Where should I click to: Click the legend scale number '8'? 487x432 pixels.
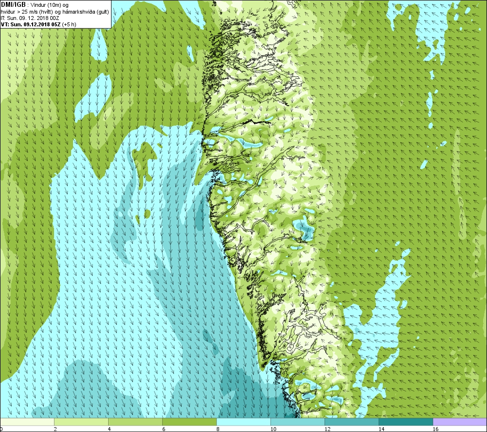[x=218, y=429]
